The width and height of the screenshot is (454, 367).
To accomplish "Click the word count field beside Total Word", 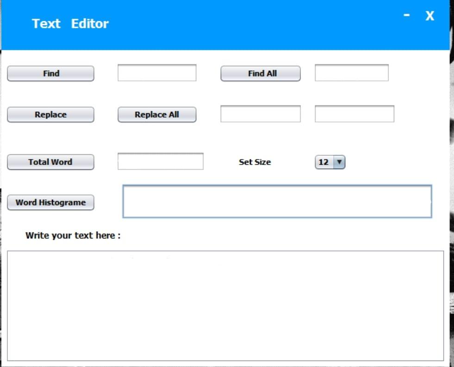I will [161, 161].
